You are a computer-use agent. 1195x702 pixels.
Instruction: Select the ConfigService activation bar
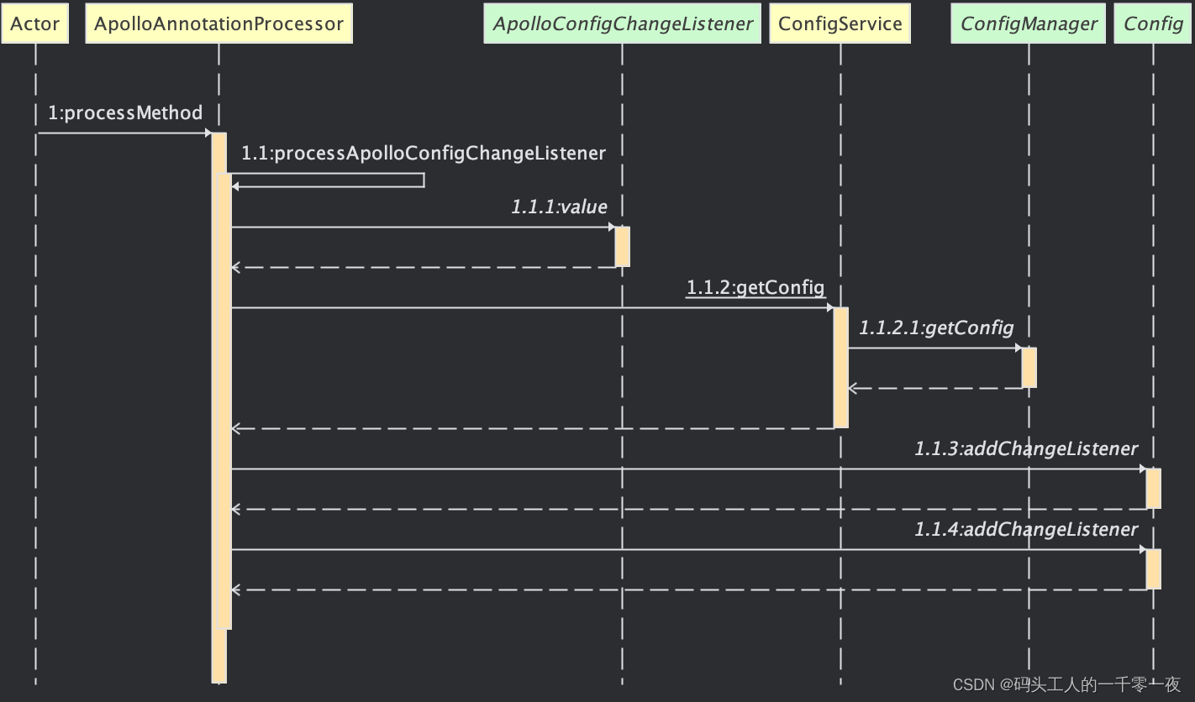[840, 368]
